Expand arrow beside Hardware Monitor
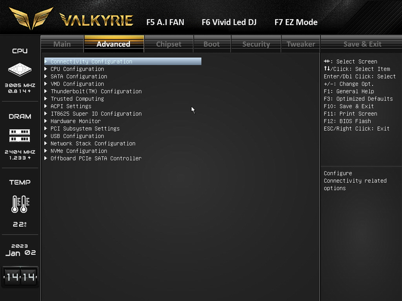Viewport: 402px width, 301px height. pyautogui.click(x=46, y=121)
